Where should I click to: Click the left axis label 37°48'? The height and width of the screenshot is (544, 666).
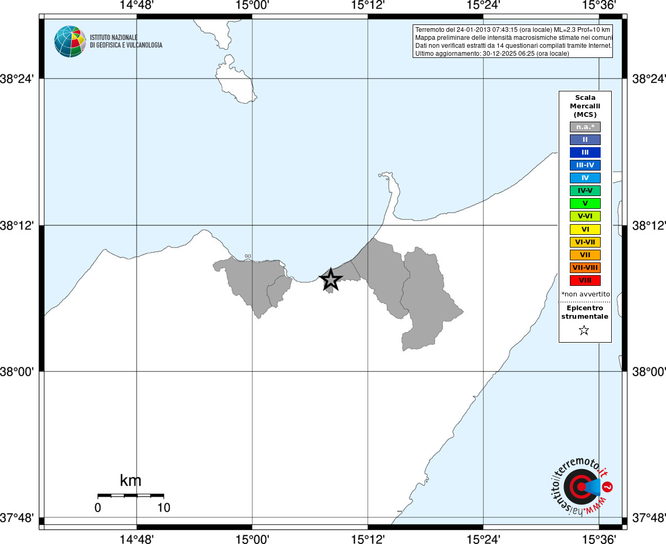coord(17,517)
